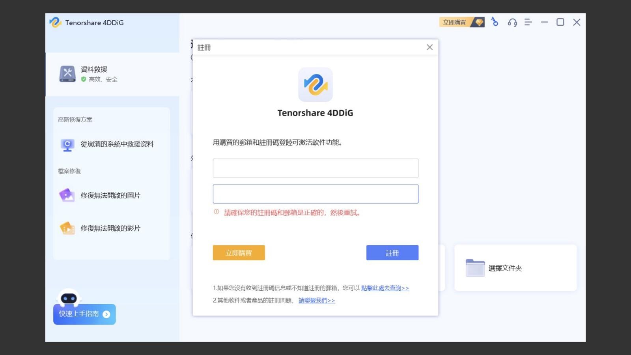Image resolution: width=631 pixels, height=355 pixels.
Task: Click the Tenorshare 4DDiG logo icon
Action: pyautogui.click(x=55, y=22)
